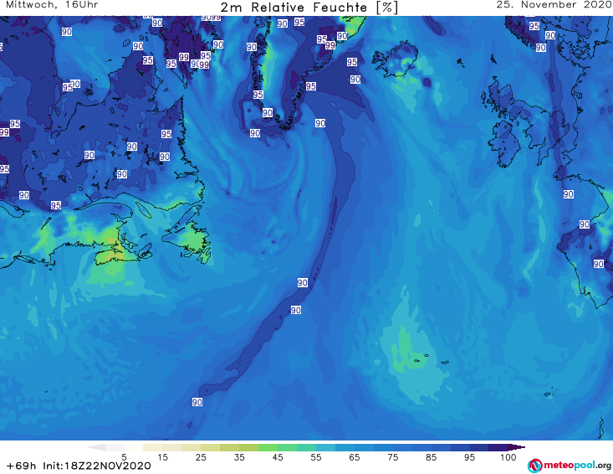The width and height of the screenshot is (613, 474).
Task: Click the 90 contour label at the map's southern edge
Action: [197, 402]
